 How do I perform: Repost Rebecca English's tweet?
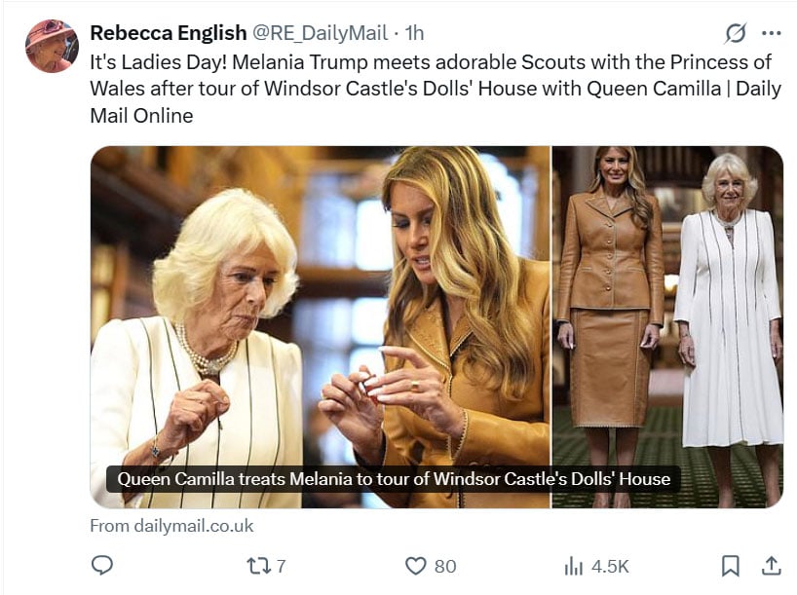[260, 564]
